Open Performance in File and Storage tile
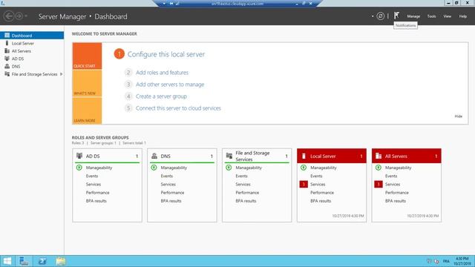475x267 pixels. coord(247,193)
